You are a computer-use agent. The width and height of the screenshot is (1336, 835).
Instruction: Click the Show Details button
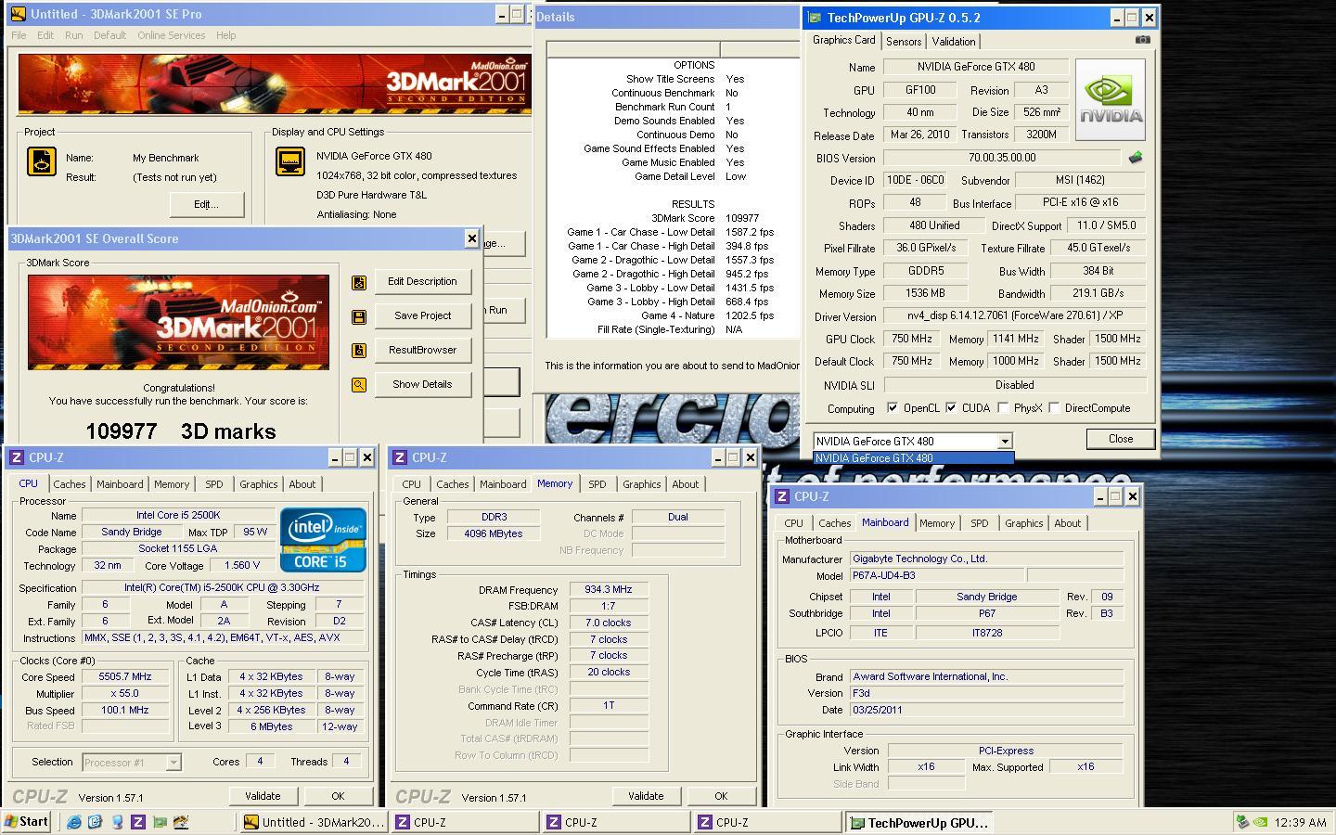pos(422,385)
